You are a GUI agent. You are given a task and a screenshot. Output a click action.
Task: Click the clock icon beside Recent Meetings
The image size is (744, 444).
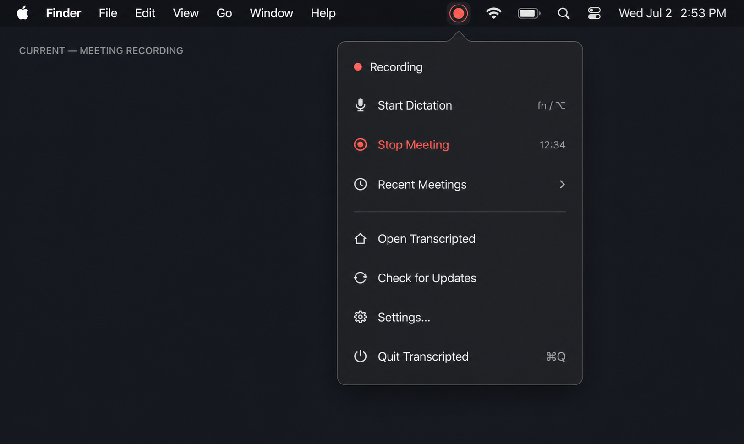[x=361, y=184]
